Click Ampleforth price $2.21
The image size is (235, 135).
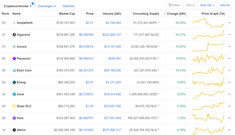[x=90, y=23]
